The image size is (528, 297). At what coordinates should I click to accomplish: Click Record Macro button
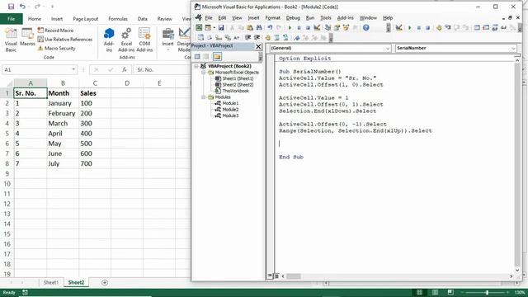(x=55, y=31)
